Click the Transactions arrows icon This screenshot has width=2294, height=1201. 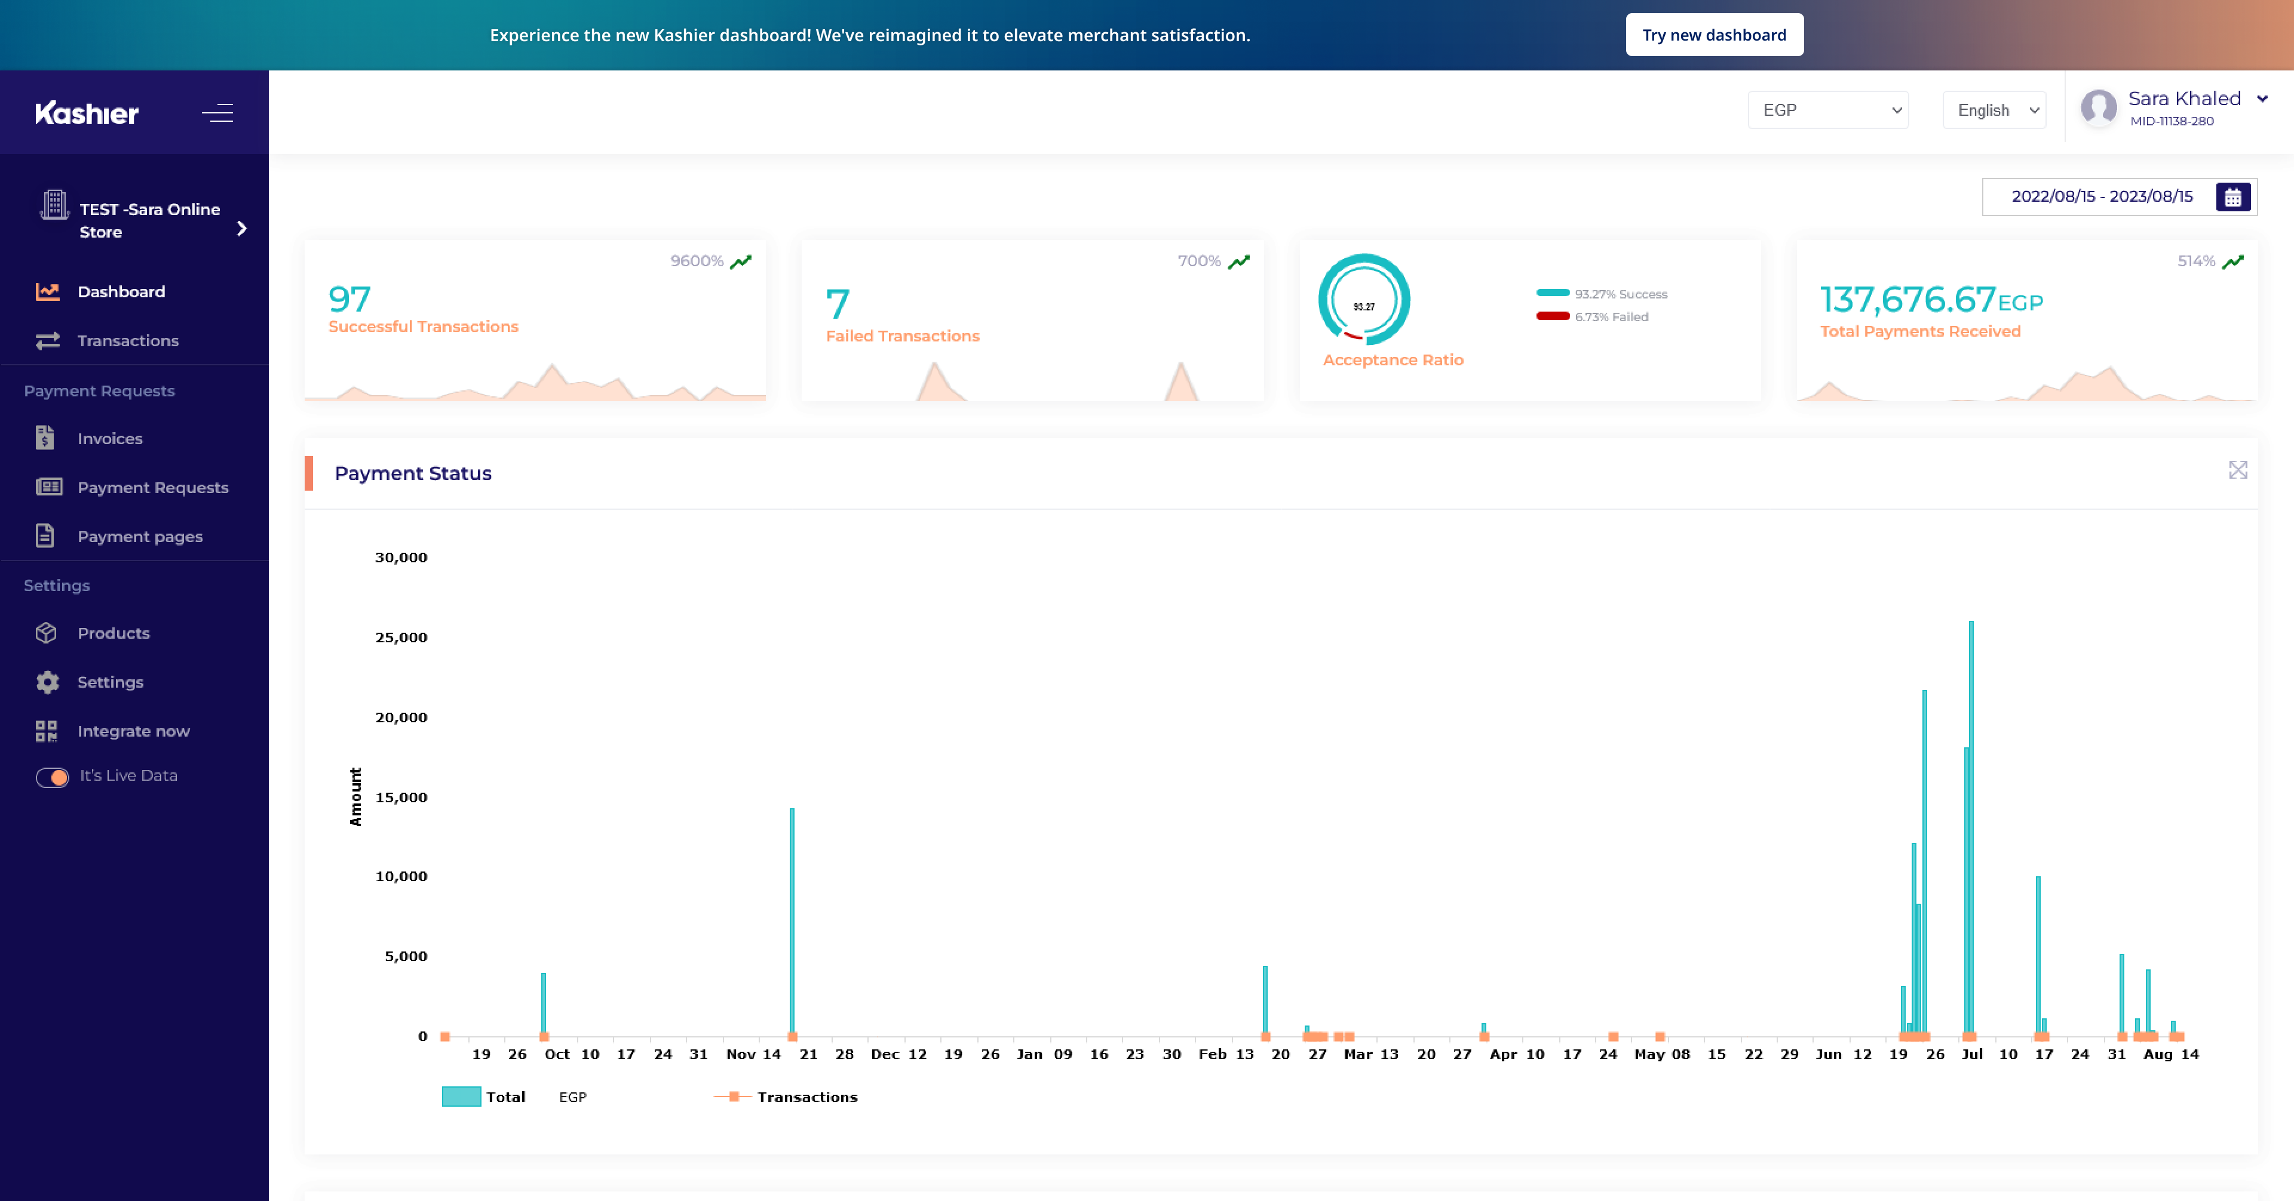[x=47, y=340]
